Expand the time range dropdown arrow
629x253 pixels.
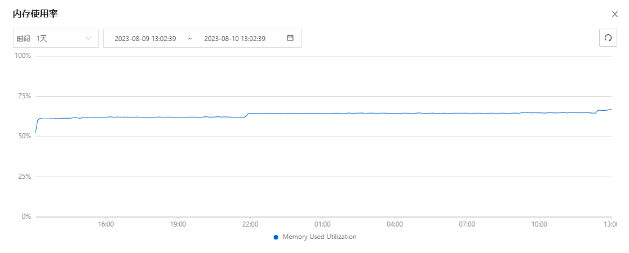coord(88,38)
